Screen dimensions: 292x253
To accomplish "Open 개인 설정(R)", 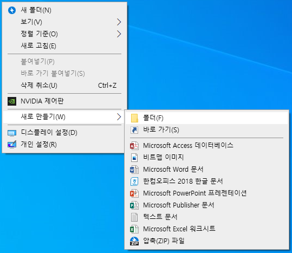I will pyautogui.click(x=64, y=145).
